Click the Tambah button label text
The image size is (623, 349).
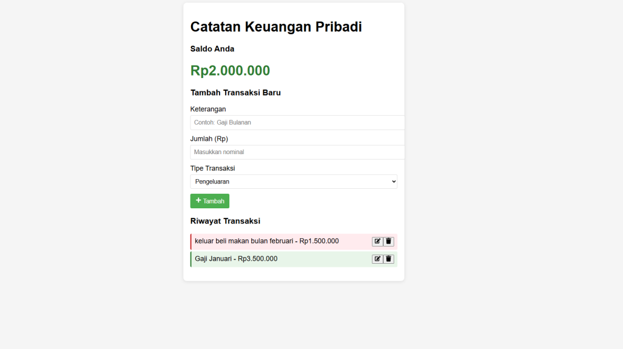click(x=214, y=202)
